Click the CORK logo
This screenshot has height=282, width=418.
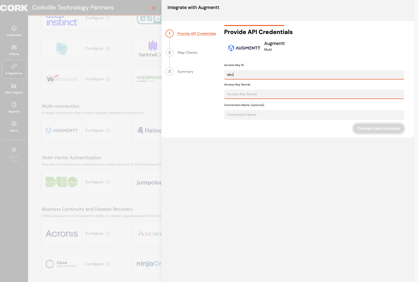click(x=14, y=8)
